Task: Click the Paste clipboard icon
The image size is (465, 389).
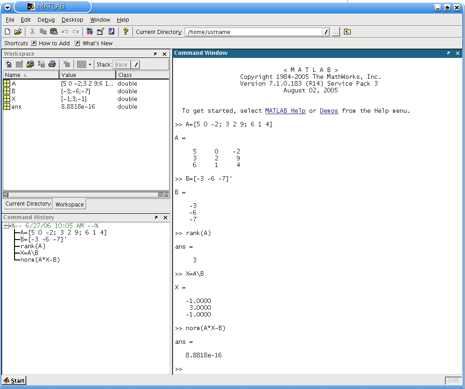Action: point(53,31)
